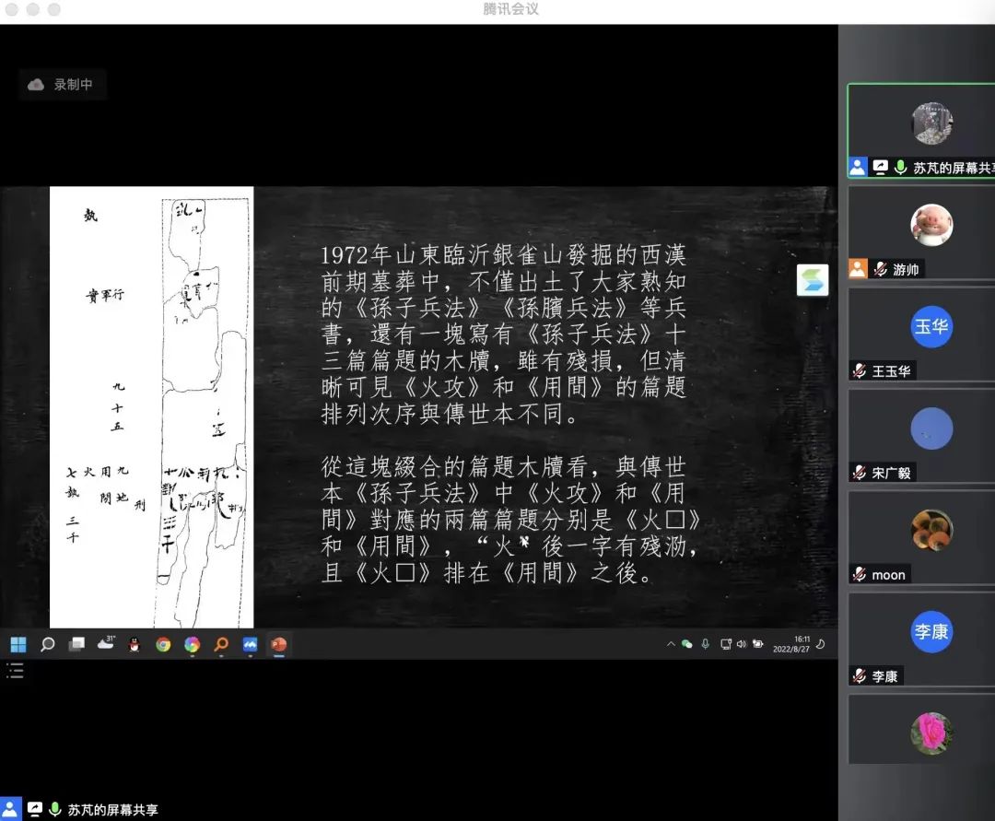Image resolution: width=995 pixels, height=821 pixels.
Task: Open the Windows Start menu in shared taskbar
Action: (x=18, y=644)
